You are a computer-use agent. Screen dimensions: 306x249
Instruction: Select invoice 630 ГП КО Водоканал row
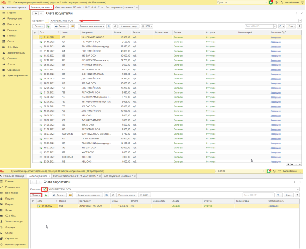click(x=167, y=138)
